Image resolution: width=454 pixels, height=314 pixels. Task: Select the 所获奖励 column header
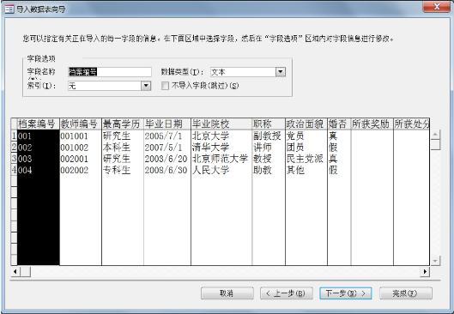coord(372,124)
